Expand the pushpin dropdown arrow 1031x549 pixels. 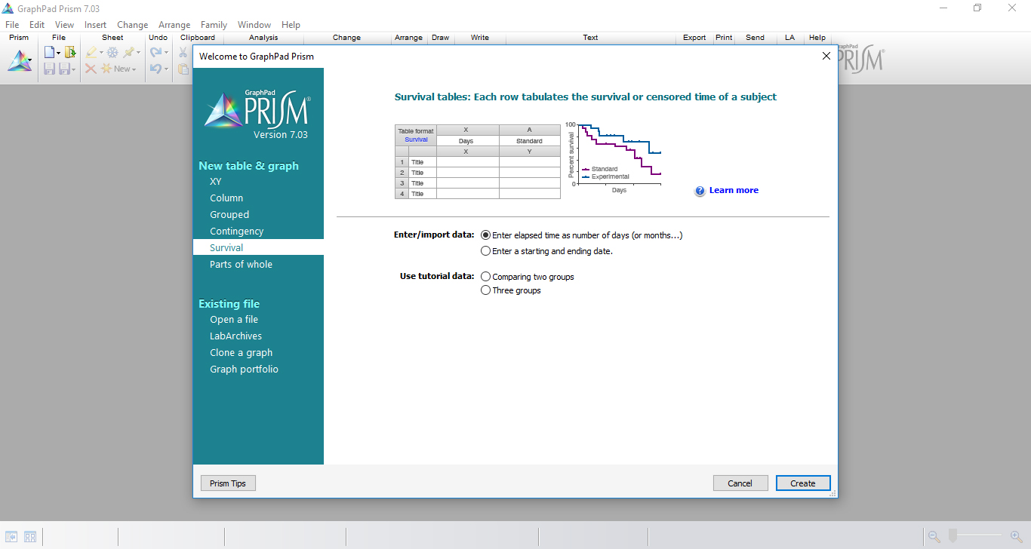click(139, 53)
